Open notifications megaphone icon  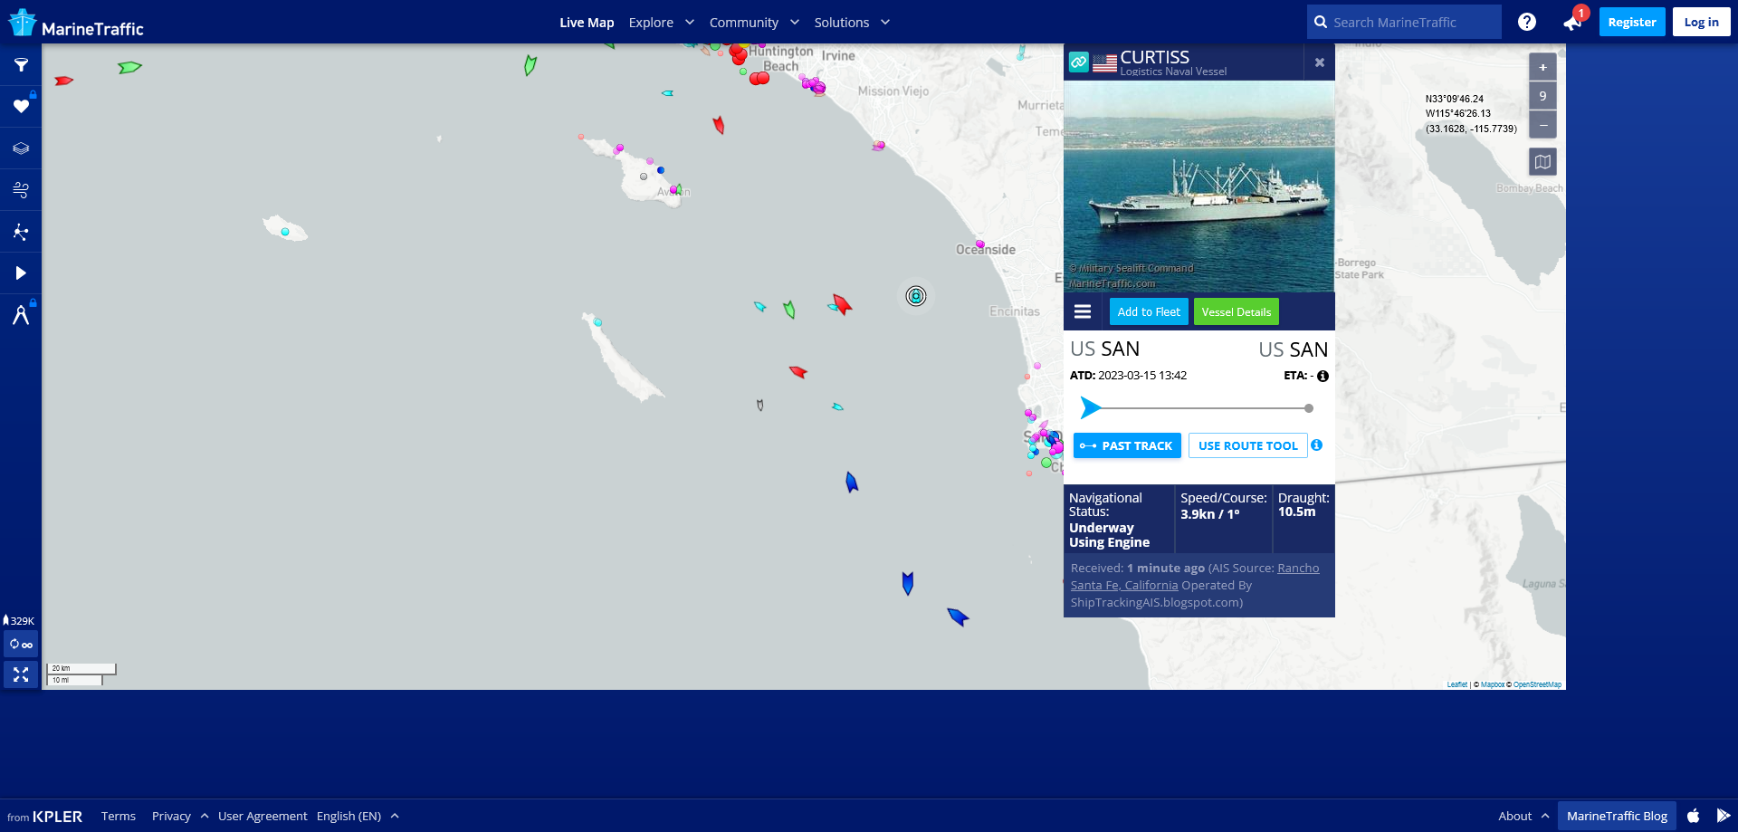[1572, 23]
